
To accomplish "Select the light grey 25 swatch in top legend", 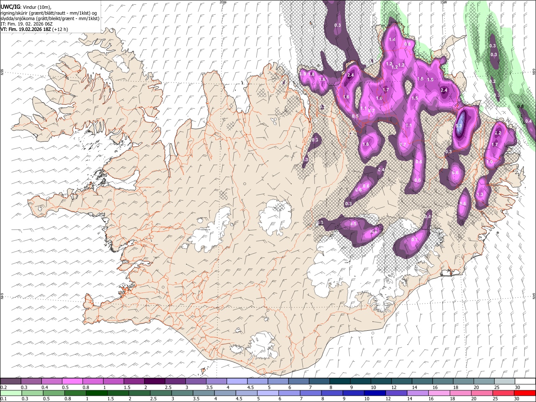I will pos(505,381).
